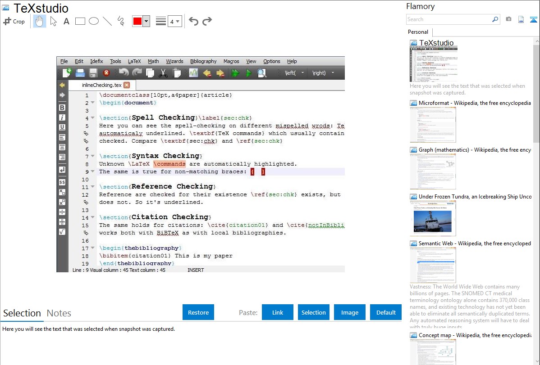The width and height of the screenshot is (540, 365).
Task: Switch to the Selection tab
Action: 22,313
